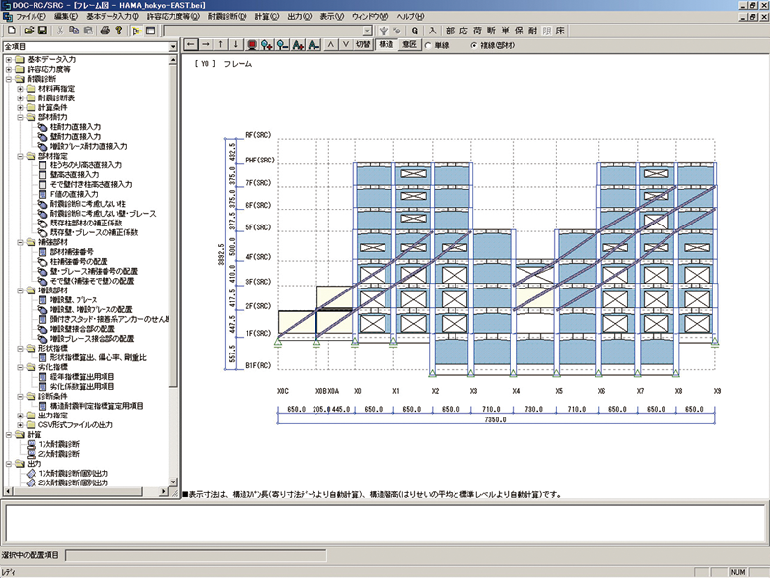Screen dimensions: 770x578
Task: Collapse the 耐震診断 tree folder
Action: [8, 79]
